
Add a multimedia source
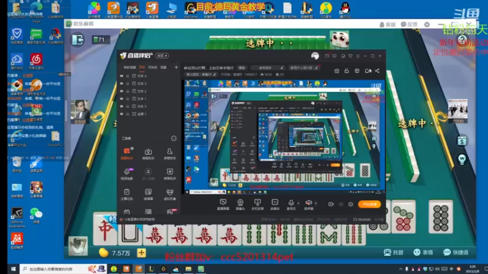275,205
